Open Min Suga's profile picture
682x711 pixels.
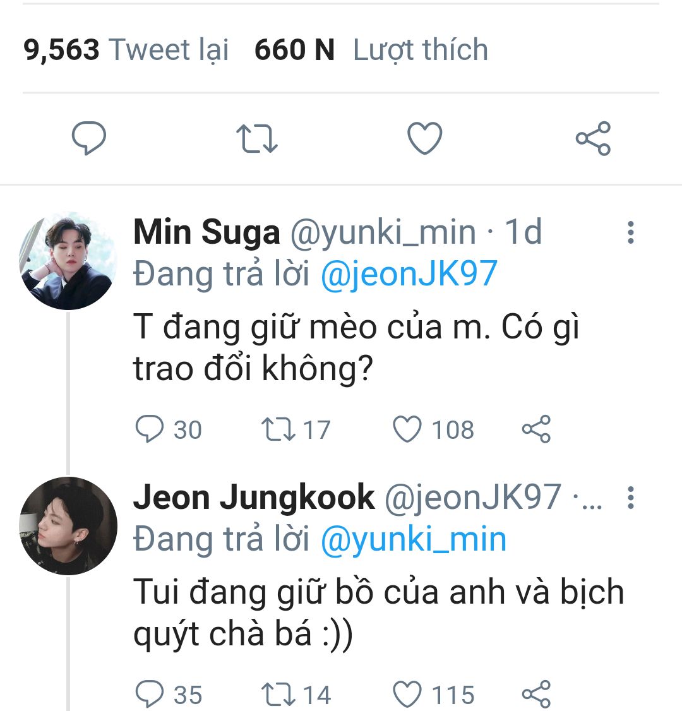coord(68,261)
